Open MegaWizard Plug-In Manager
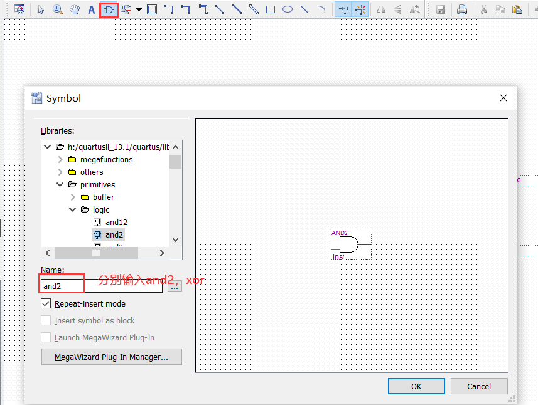The width and height of the screenshot is (538, 405). [112, 357]
